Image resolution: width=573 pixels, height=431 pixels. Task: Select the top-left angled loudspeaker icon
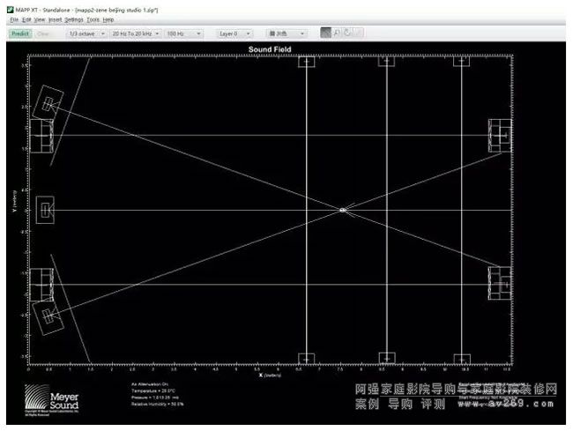tap(48, 104)
